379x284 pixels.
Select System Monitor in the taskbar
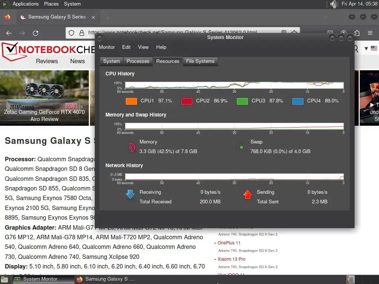44,279
